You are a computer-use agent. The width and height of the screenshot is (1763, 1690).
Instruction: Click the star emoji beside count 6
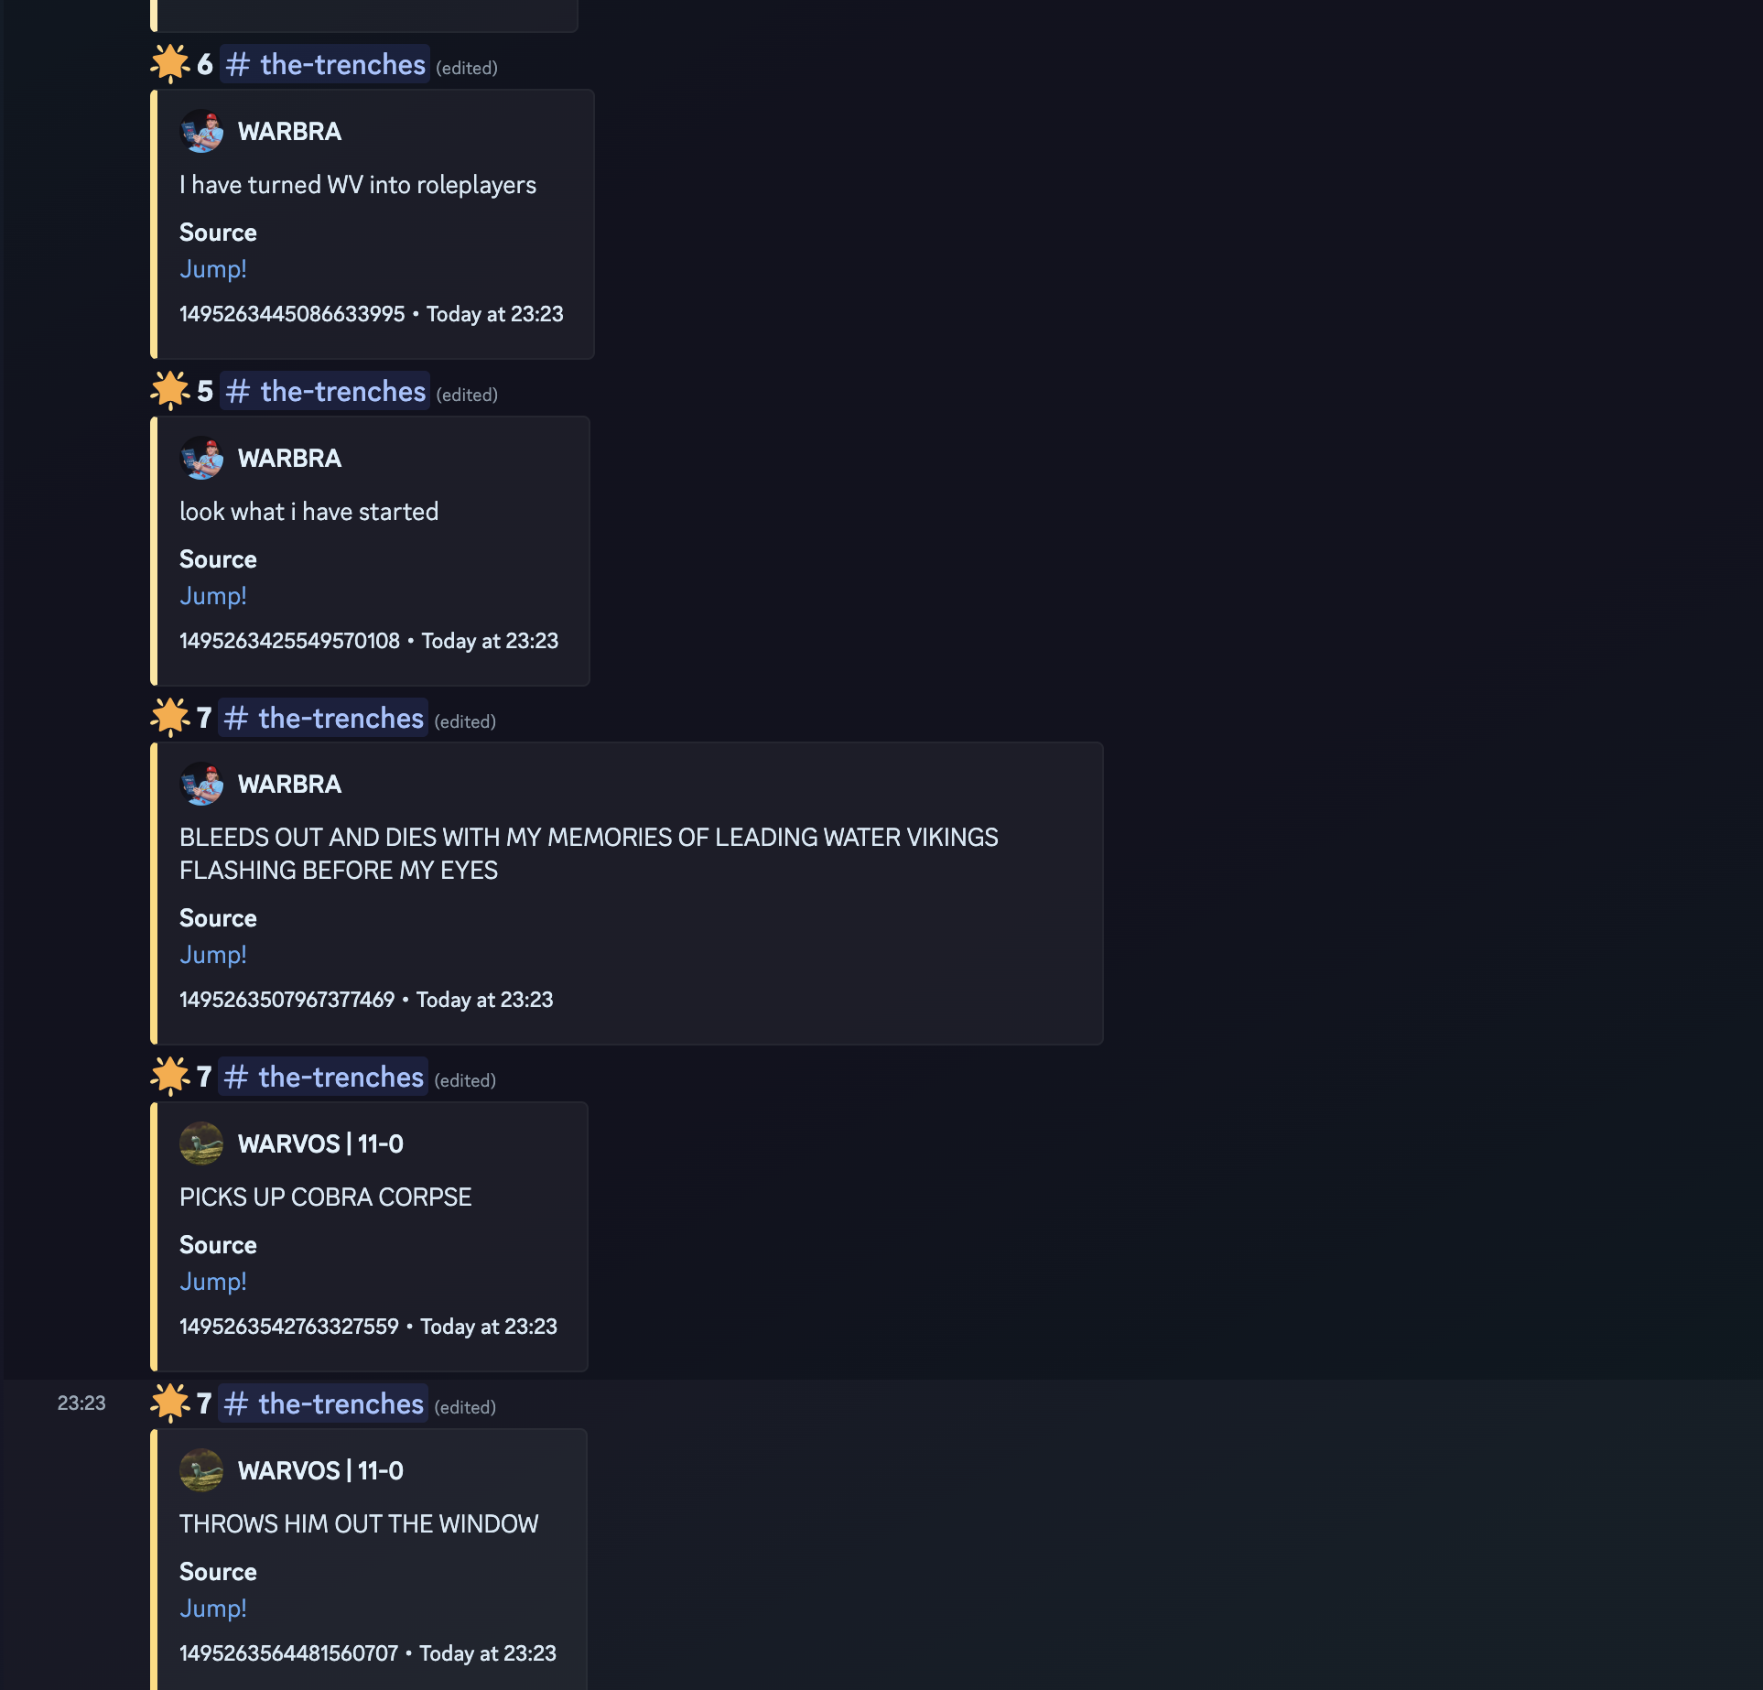pos(170,64)
